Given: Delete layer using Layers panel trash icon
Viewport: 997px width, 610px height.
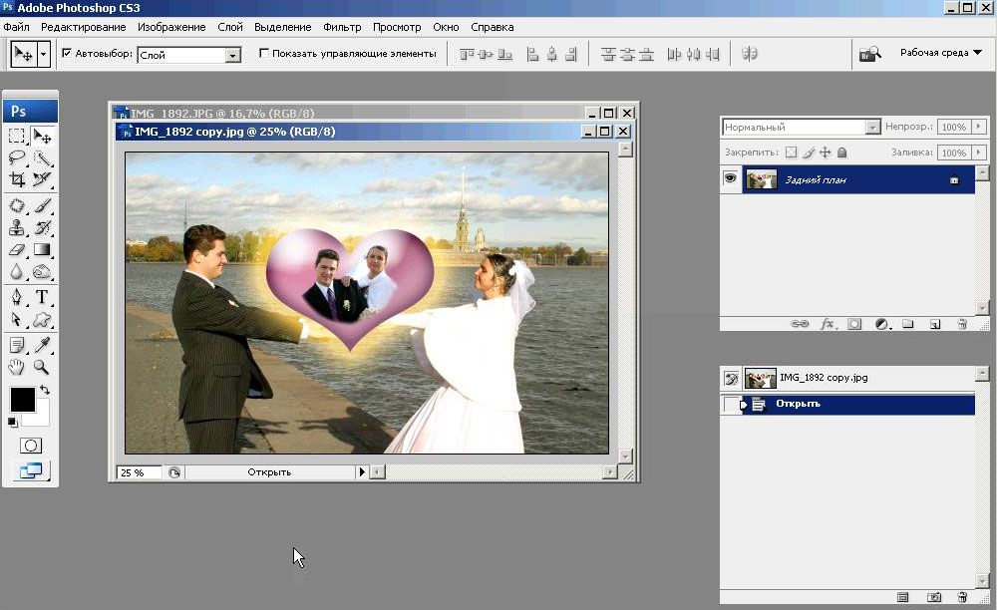Looking at the screenshot, I should [962, 324].
